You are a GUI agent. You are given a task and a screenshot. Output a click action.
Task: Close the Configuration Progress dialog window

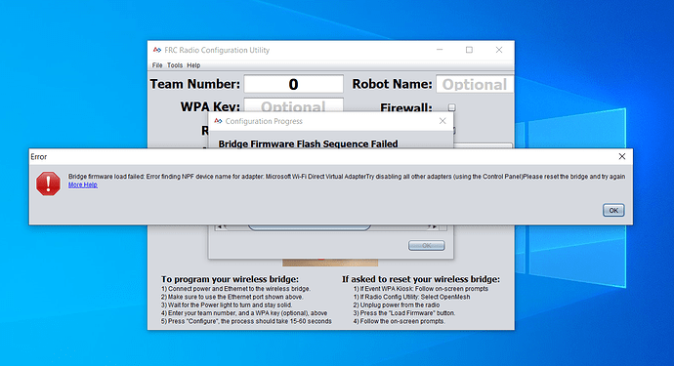(442, 121)
